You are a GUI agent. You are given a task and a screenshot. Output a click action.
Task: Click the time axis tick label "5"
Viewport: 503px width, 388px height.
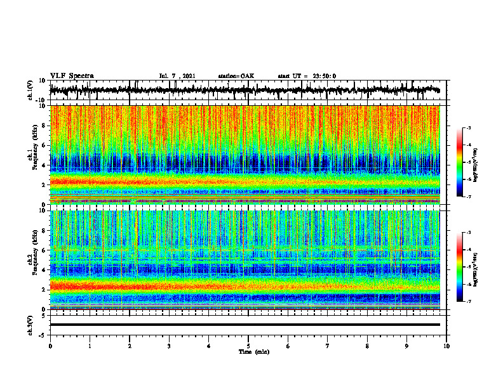248,346
